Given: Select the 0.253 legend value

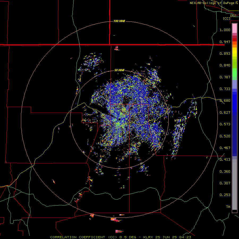Looking at the screenshot, I should point(225,195).
